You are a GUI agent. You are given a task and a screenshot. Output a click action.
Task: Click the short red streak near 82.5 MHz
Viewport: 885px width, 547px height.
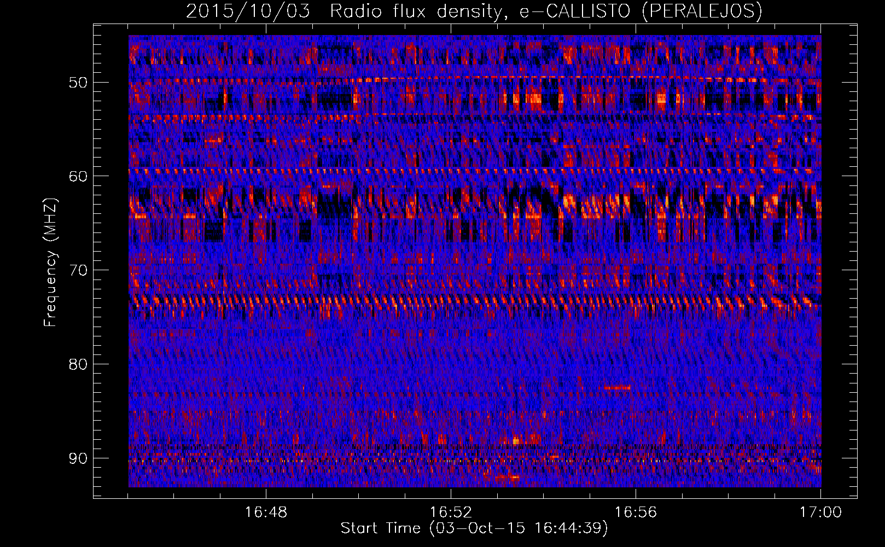pos(616,387)
